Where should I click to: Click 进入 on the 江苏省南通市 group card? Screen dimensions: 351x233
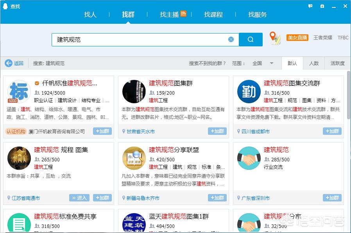coord(79,198)
